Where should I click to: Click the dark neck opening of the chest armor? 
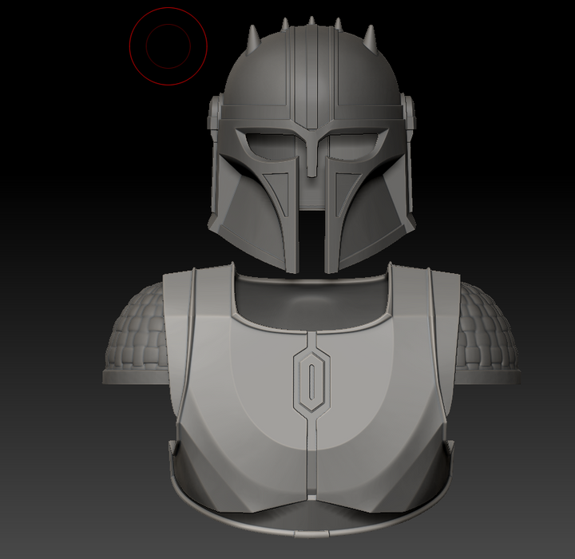point(311,294)
